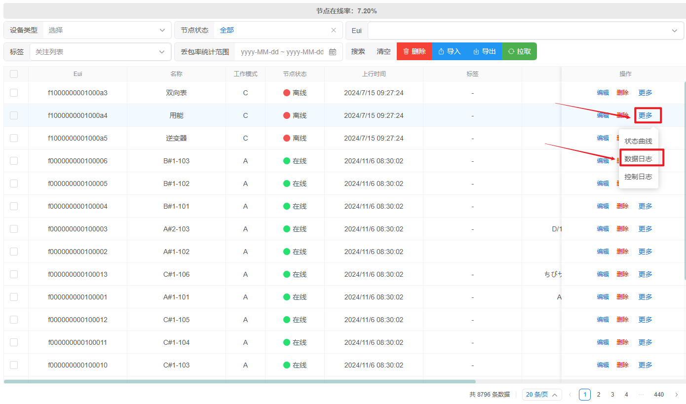Go to next page arrow in pagination
This screenshot has width=686, height=404.
[x=676, y=395]
